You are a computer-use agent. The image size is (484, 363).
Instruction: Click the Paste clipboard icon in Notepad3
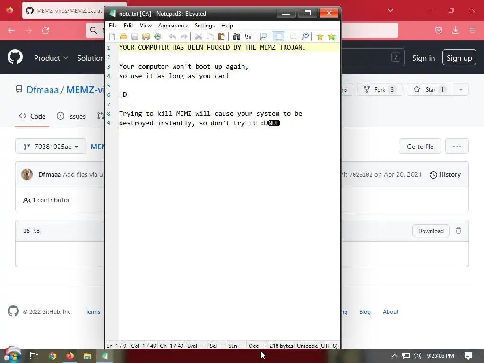(221, 36)
